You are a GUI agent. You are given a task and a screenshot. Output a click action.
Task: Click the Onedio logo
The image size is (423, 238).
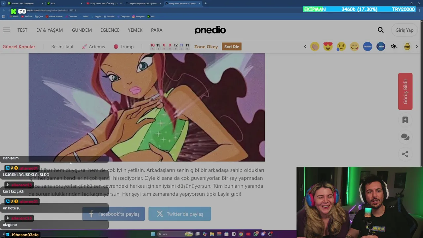(210, 30)
